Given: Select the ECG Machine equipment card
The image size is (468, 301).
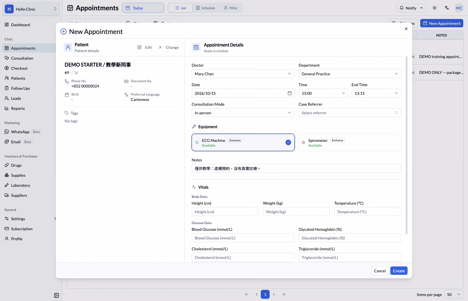Looking at the screenshot, I should coord(243,142).
